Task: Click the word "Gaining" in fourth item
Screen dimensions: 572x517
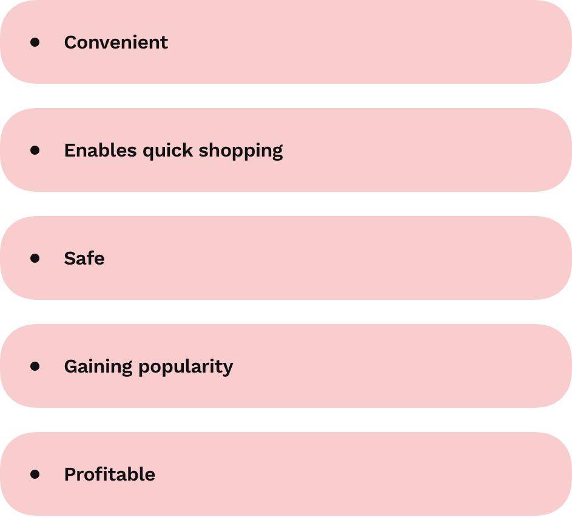Action: coord(98,367)
